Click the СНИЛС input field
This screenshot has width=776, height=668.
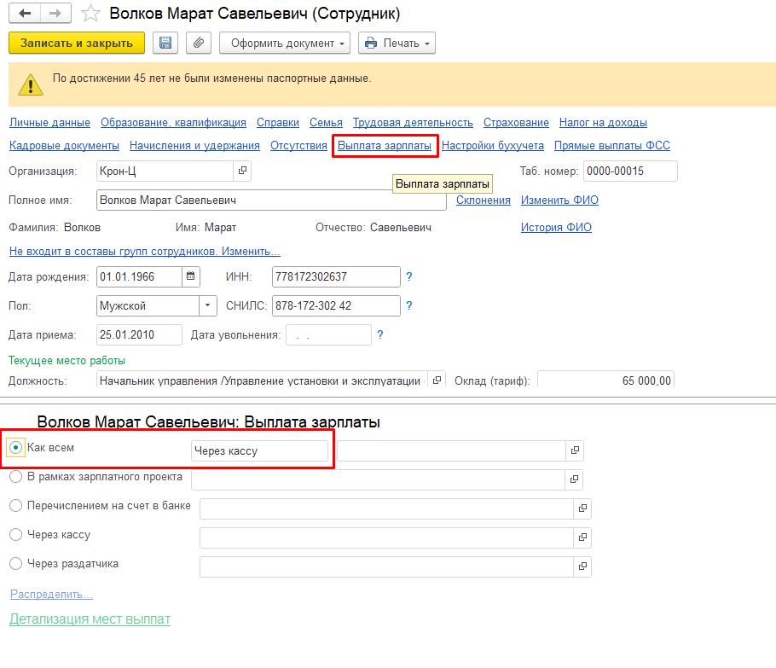click(x=336, y=305)
